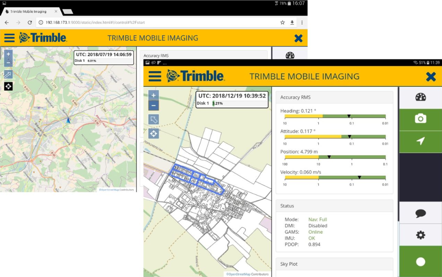Click PDOP value 0.894
This screenshot has width=442, height=277.
coord(314,245)
